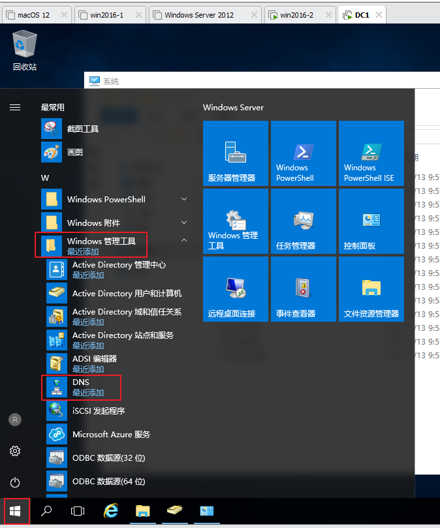The image size is (440, 528).
Task: Close the DC1 tab
Action: click(379, 15)
